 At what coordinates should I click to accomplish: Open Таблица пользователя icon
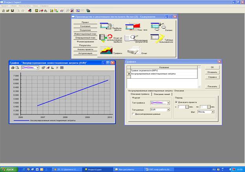click(x=156, y=38)
